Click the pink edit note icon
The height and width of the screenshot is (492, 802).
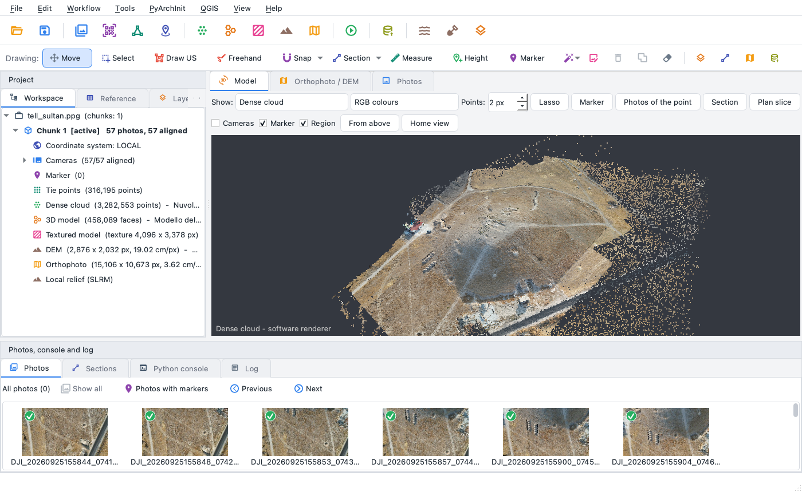tap(593, 58)
